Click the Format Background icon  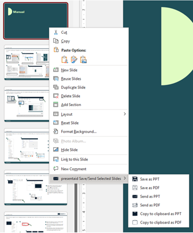(x=56, y=131)
